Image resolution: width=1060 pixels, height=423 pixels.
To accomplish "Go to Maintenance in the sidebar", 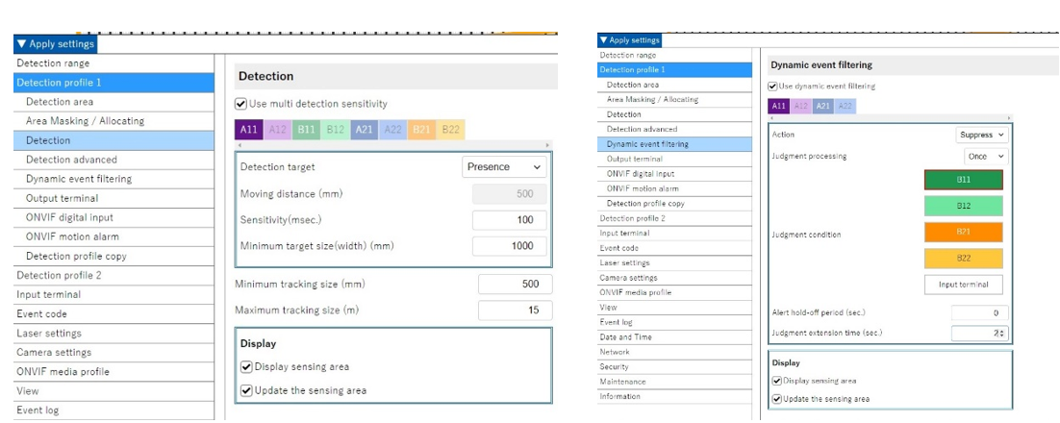I will (x=622, y=382).
